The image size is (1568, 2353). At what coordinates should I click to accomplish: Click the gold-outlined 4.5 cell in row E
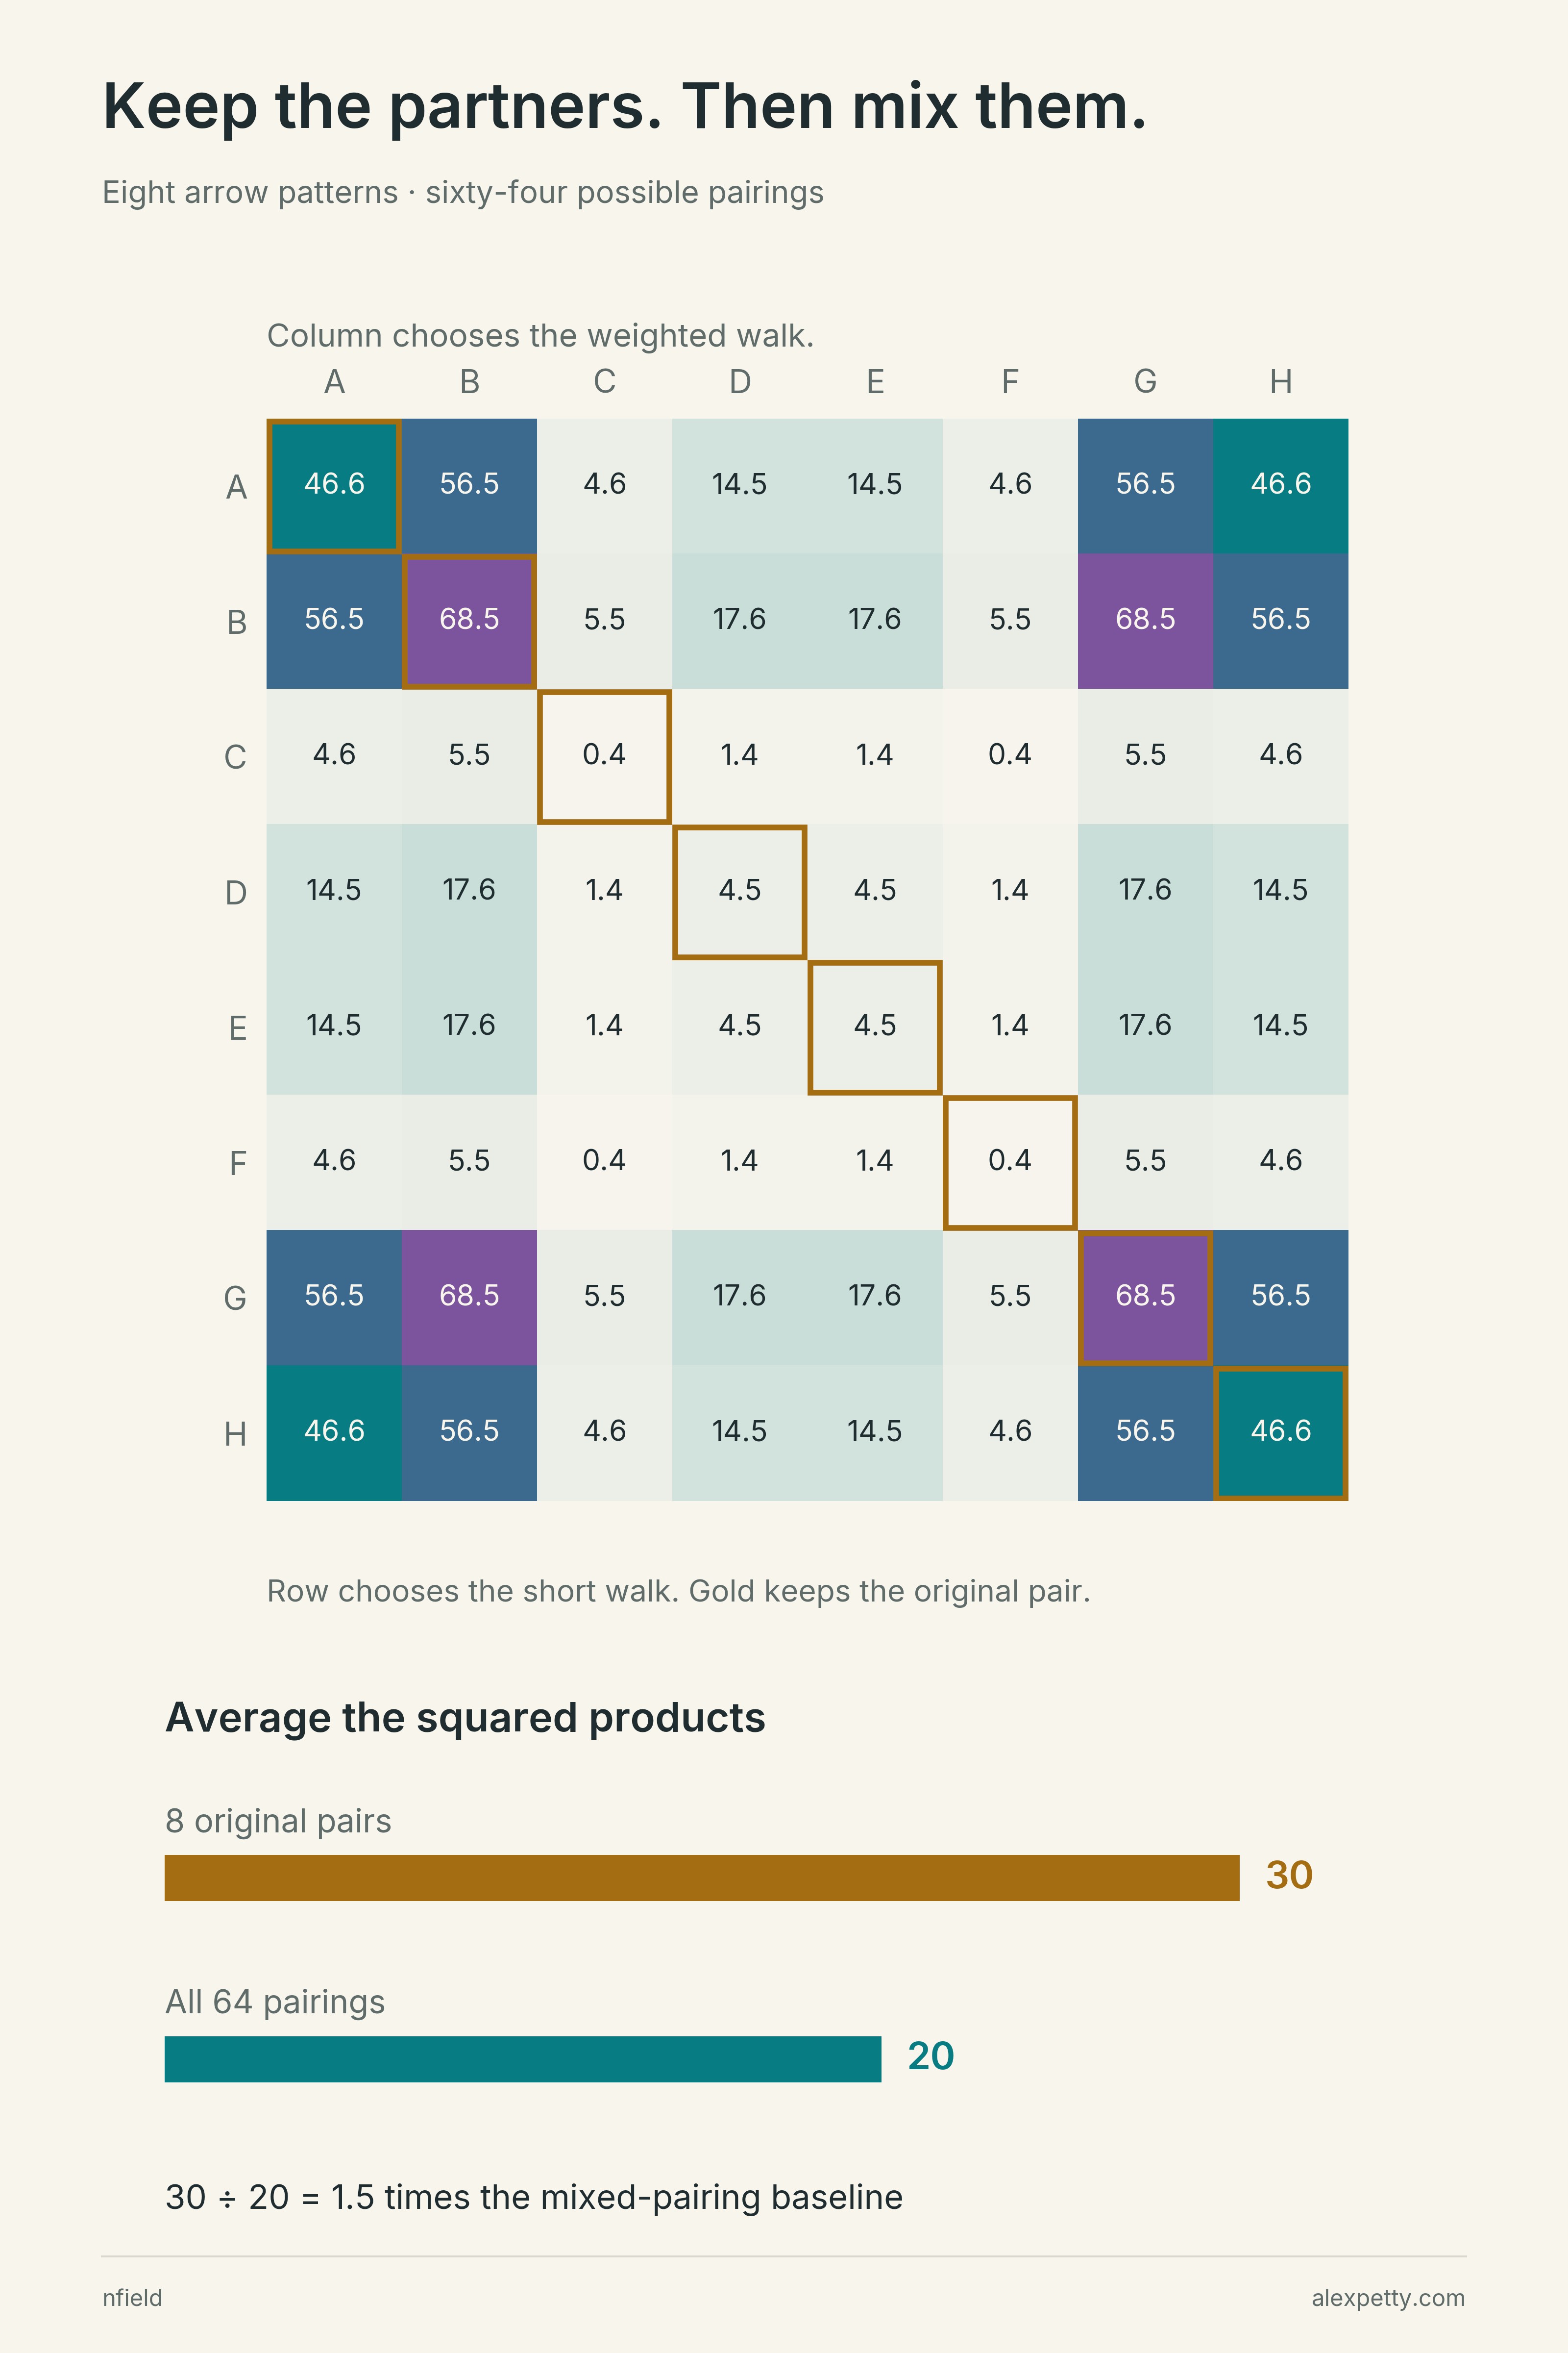click(x=875, y=1027)
